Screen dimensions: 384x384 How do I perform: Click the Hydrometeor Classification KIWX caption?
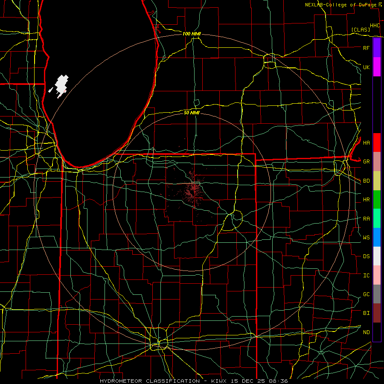[x=194, y=381]
